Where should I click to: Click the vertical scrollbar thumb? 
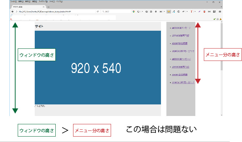coord(222,47)
